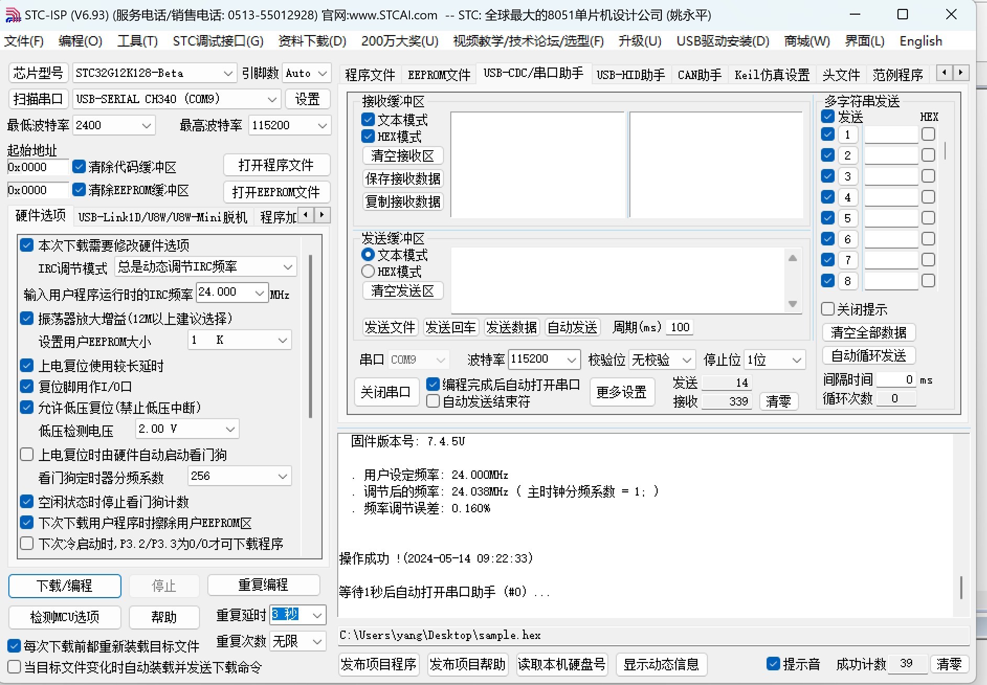This screenshot has height=685, width=987.
Task: Uncheck 清除代码缓冲区 checkbox
Action: (x=79, y=166)
